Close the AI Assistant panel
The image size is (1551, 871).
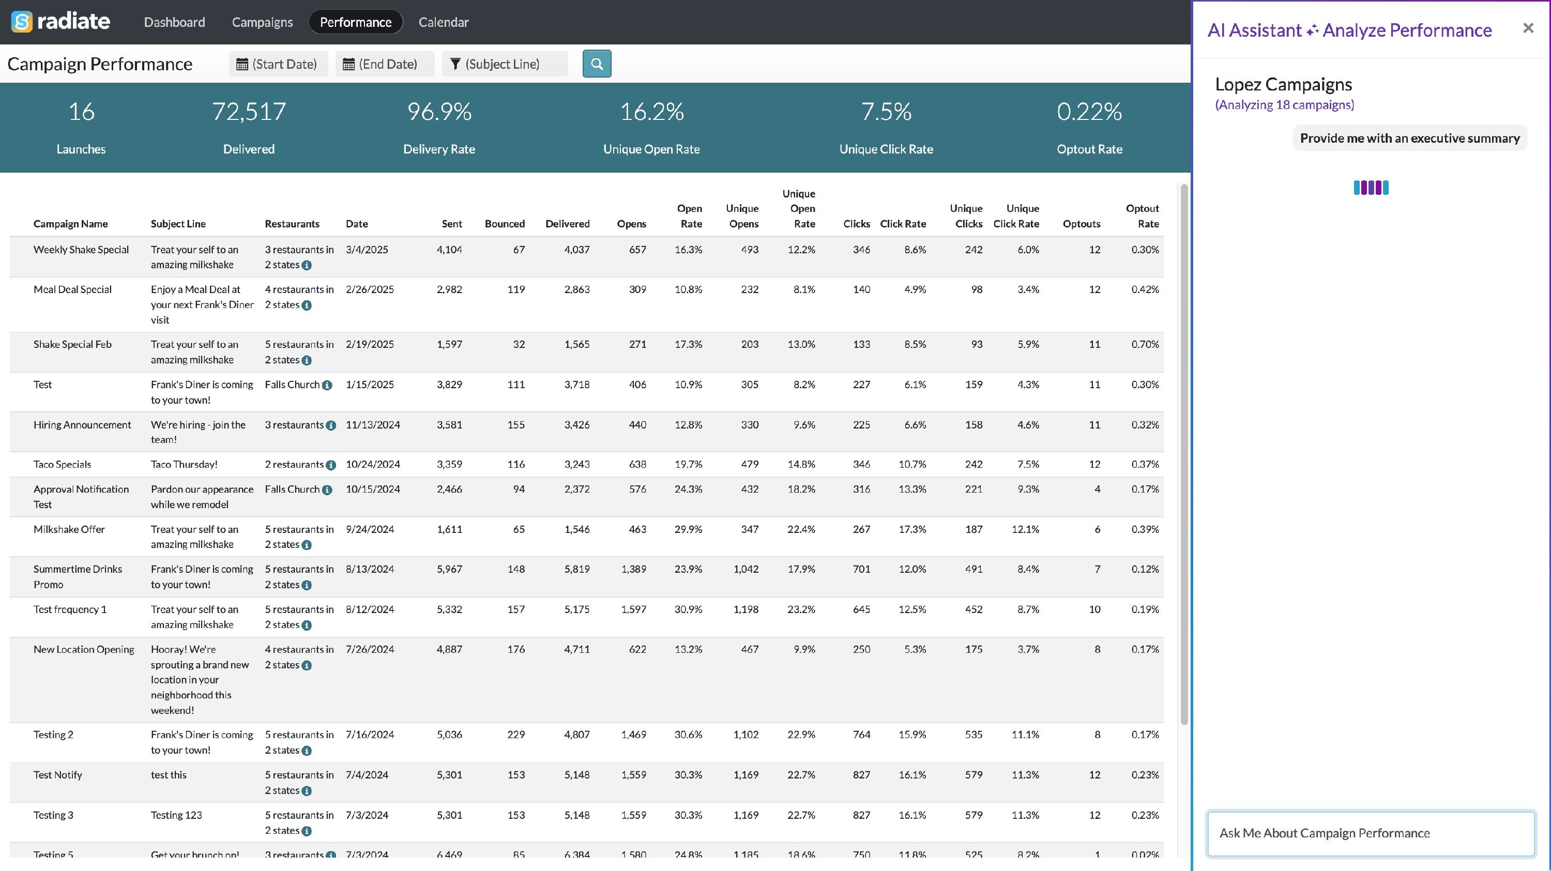pyautogui.click(x=1528, y=28)
